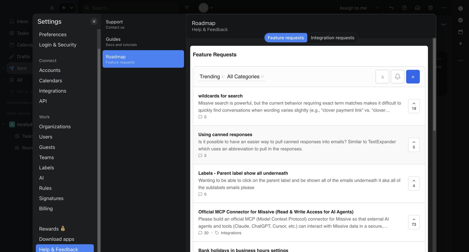The width and height of the screenshot is (469, 252).
Task: Upvote the 'wildcards for search' request
Action: coord(414,106)
